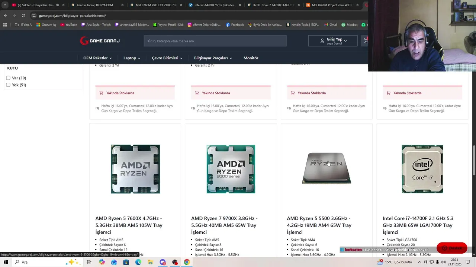
Task: Reload the page with the refresh icon
Action: tap(23, 16)
